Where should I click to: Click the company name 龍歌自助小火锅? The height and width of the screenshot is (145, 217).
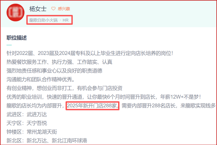click(43, 20)
